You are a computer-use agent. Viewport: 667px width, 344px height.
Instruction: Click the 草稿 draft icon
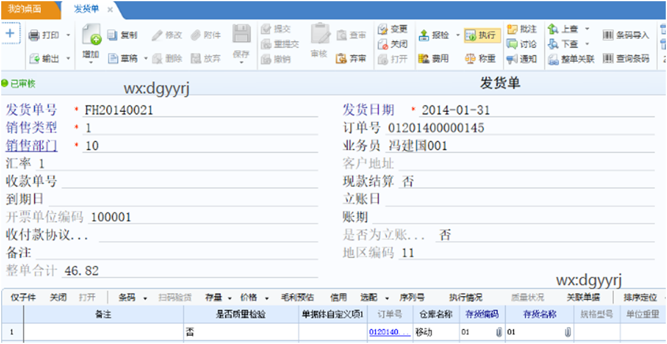click(113, 58)
